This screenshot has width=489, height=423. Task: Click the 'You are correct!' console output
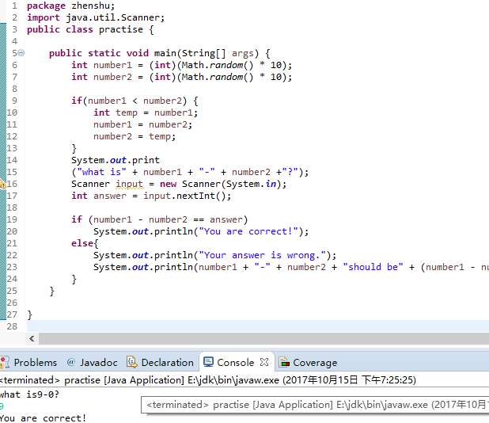click(x=43, y=418)
